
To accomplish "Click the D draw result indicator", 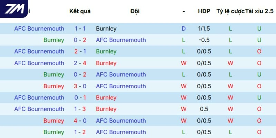I will coord(184,29).
